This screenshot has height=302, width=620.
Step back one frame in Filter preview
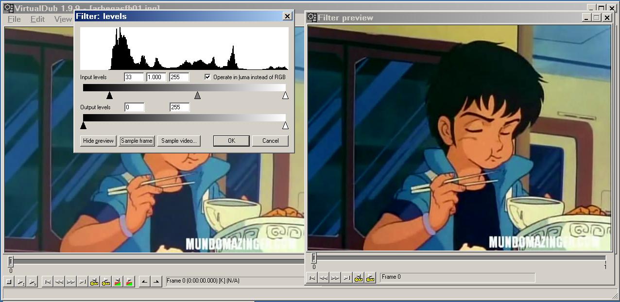pyautogui.click(x=324, y=278)
